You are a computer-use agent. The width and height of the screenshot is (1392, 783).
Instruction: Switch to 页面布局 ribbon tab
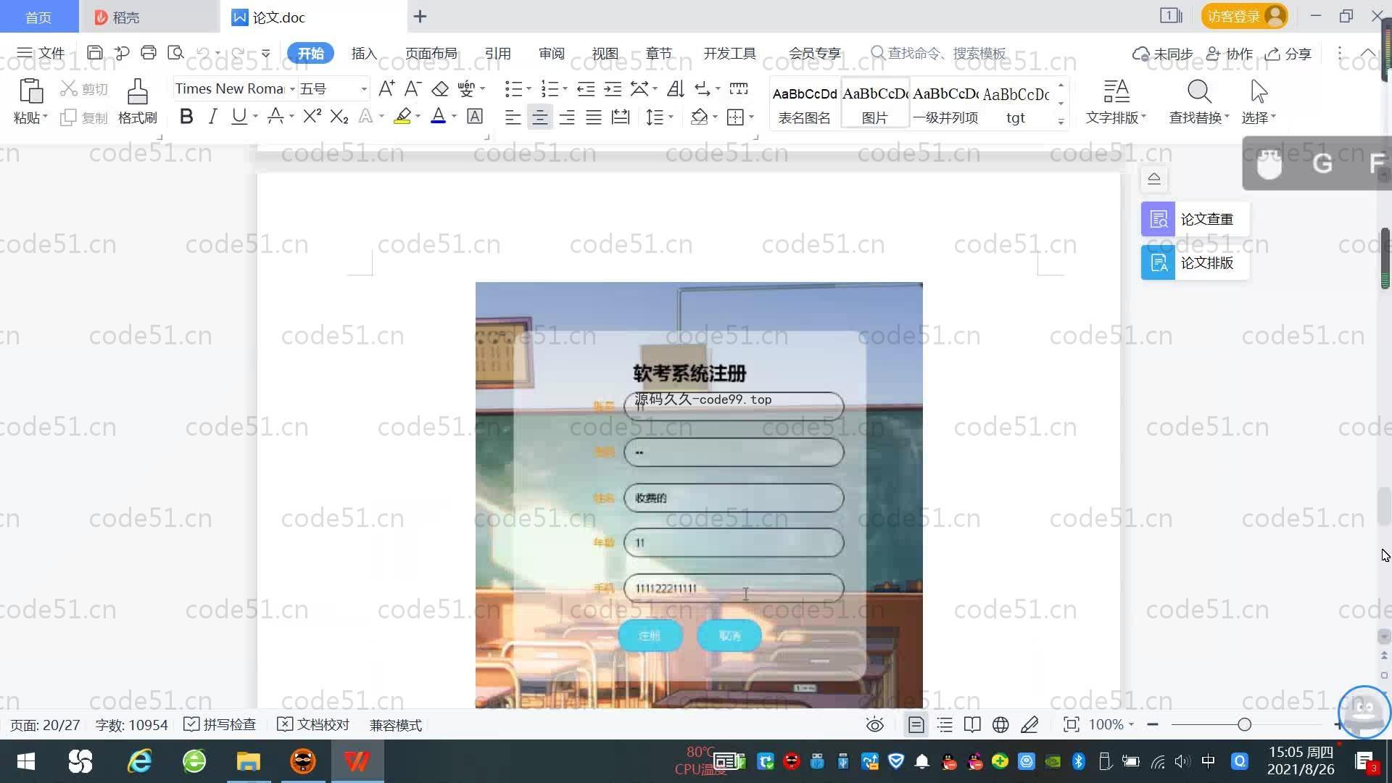(431, 53)
